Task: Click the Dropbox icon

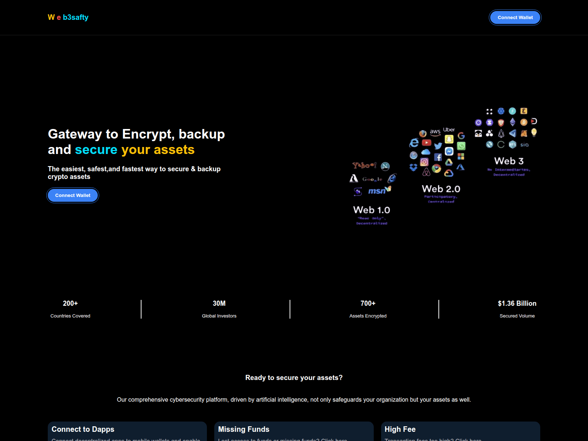Action: coord(413,168)
